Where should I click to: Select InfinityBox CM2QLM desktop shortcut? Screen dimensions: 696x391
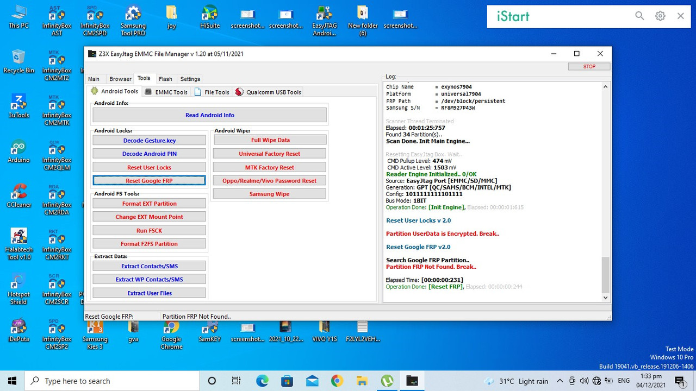57,155
